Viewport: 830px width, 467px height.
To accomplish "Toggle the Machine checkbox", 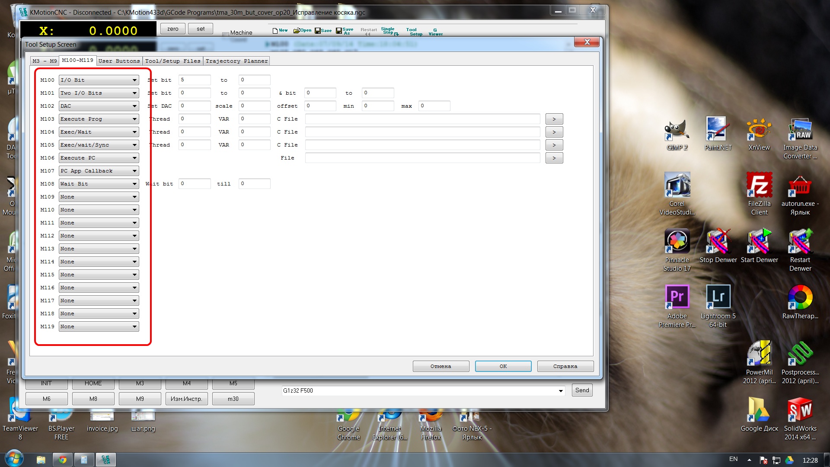I will click(226, 35).
